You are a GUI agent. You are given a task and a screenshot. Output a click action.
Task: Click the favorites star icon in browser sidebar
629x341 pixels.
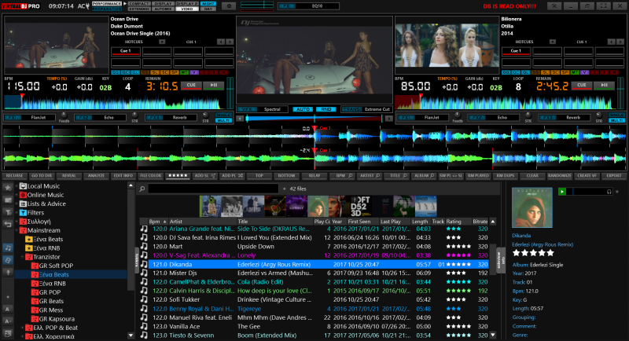coord(8,188)
